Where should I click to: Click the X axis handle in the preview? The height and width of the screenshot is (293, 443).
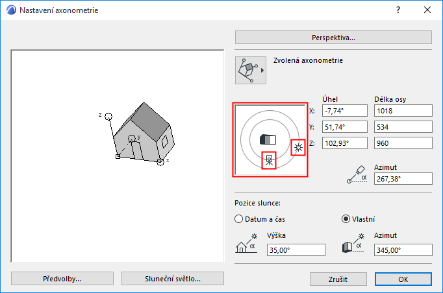click(x=160, y=161)
